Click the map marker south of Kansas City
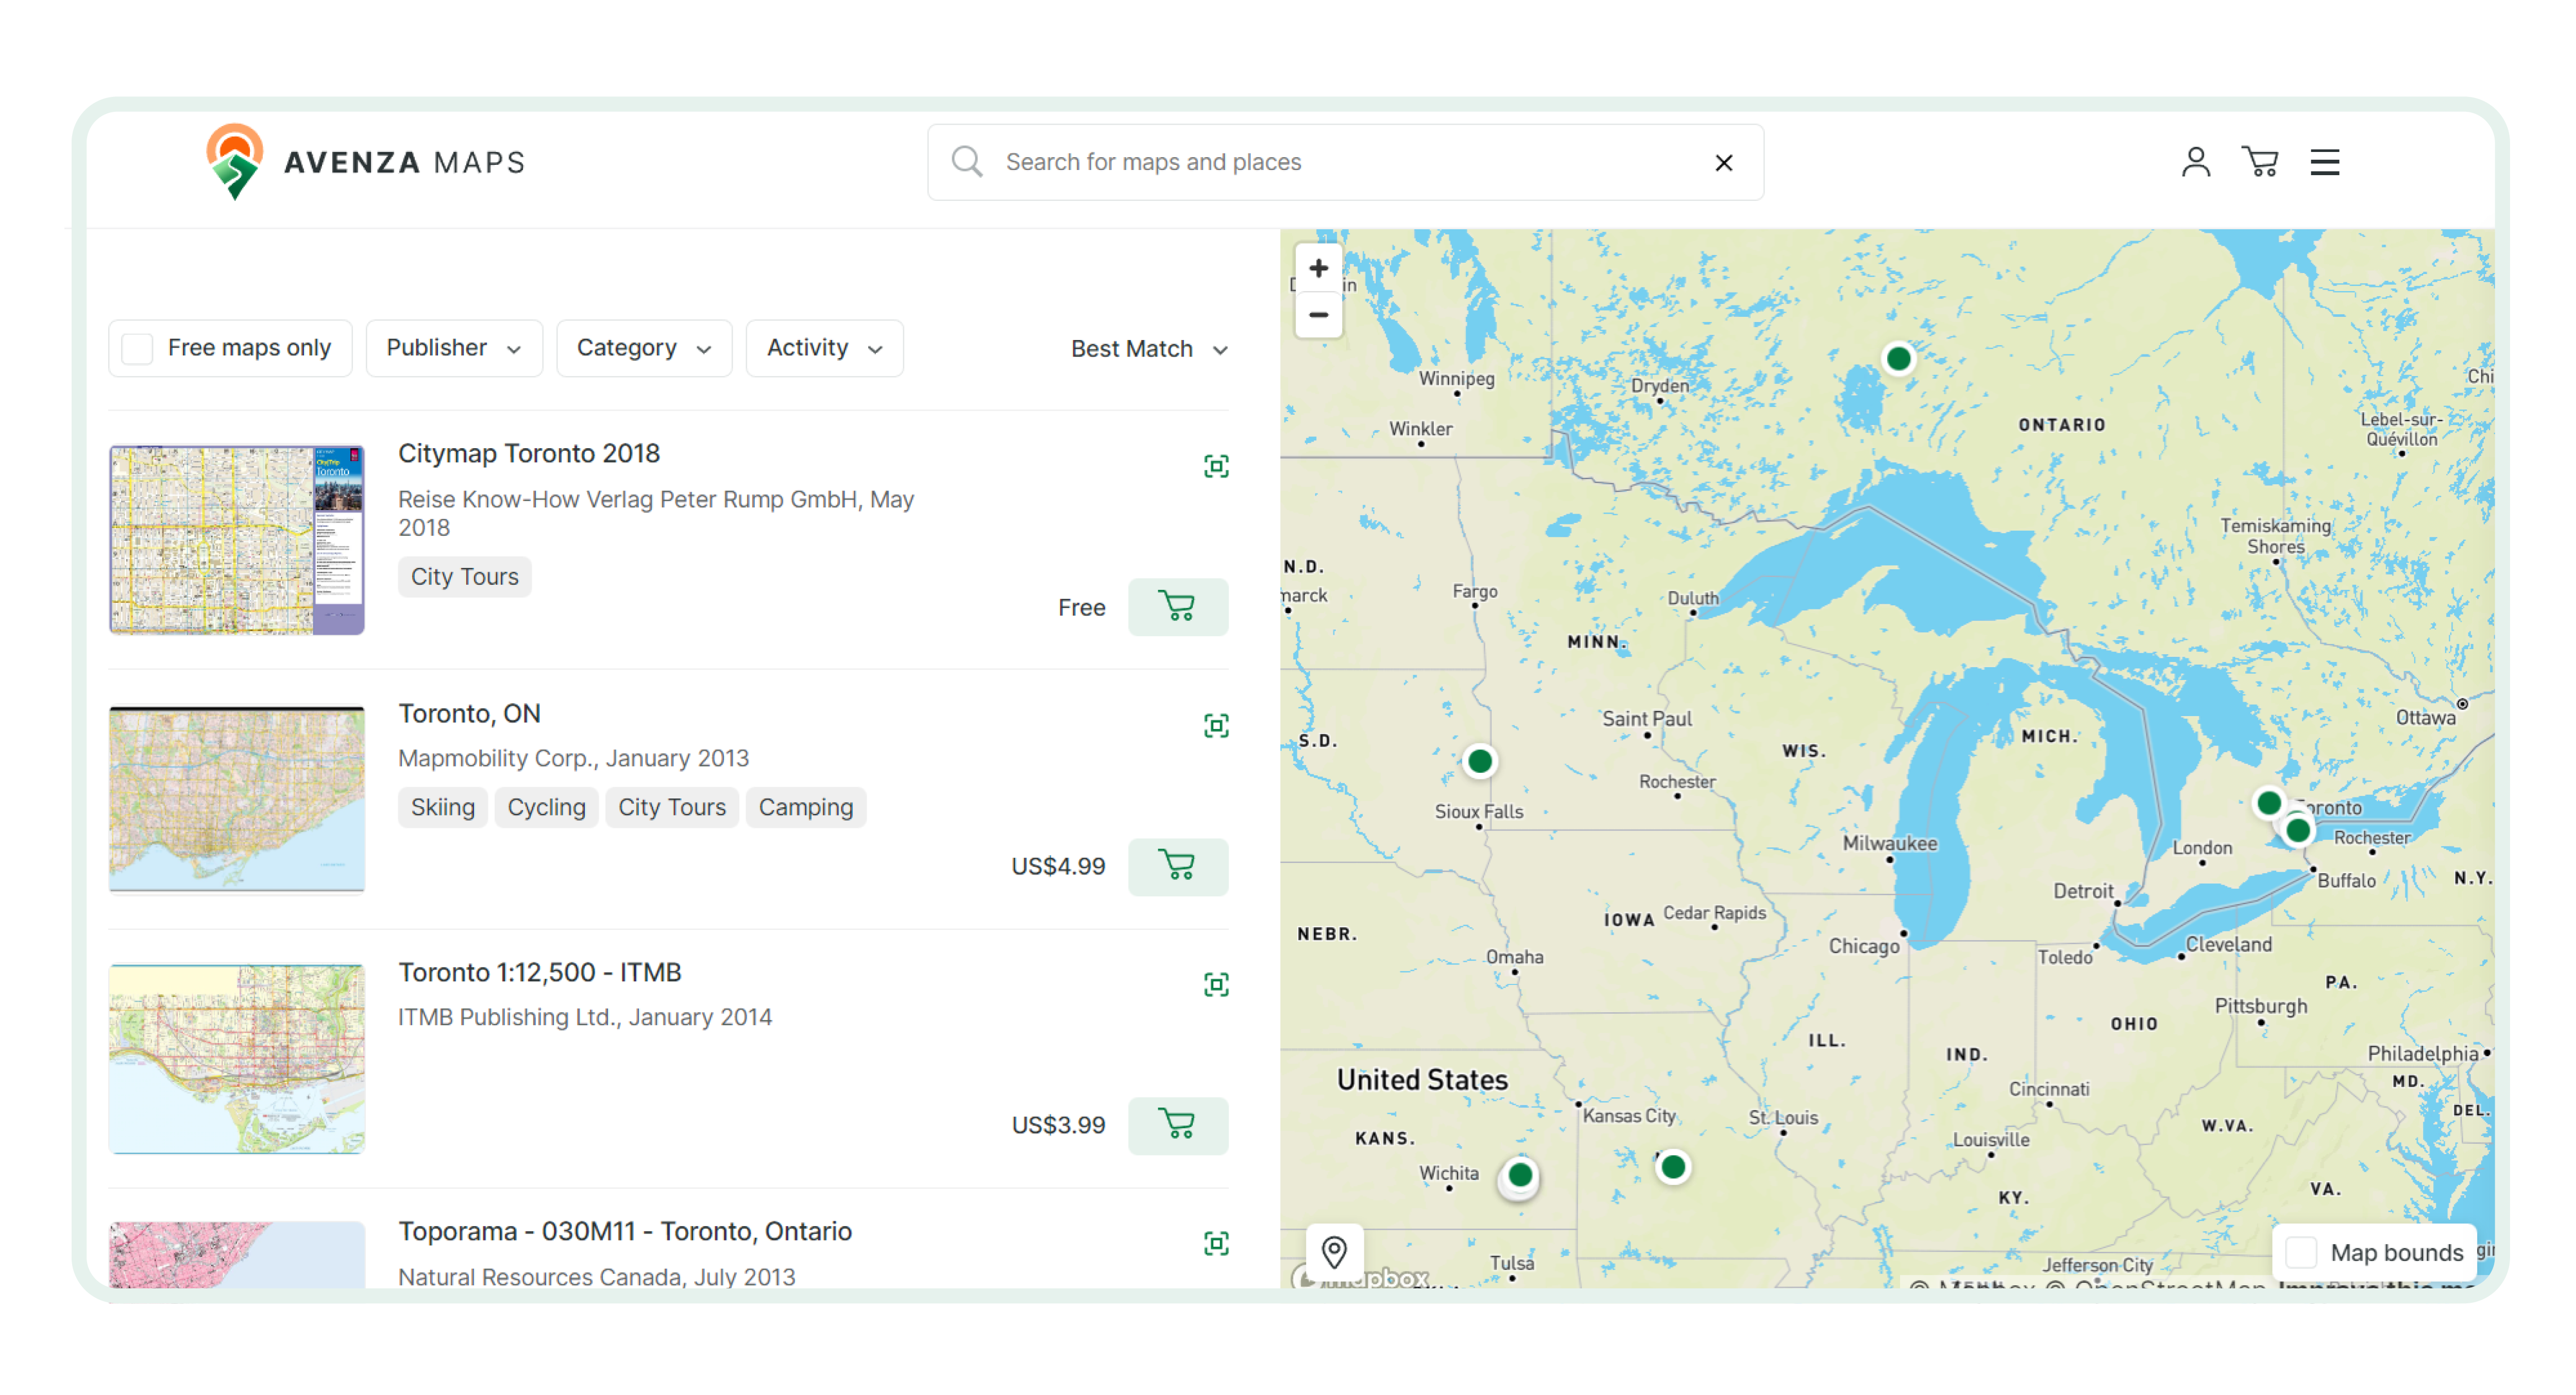Image resolution: width=2576 pixels, height=1395 pixels. [x=1672, y=1167]
